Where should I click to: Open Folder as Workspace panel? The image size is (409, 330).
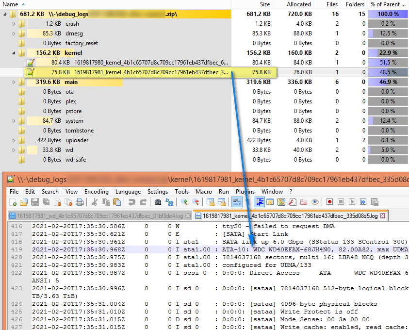tap(303, 202)
